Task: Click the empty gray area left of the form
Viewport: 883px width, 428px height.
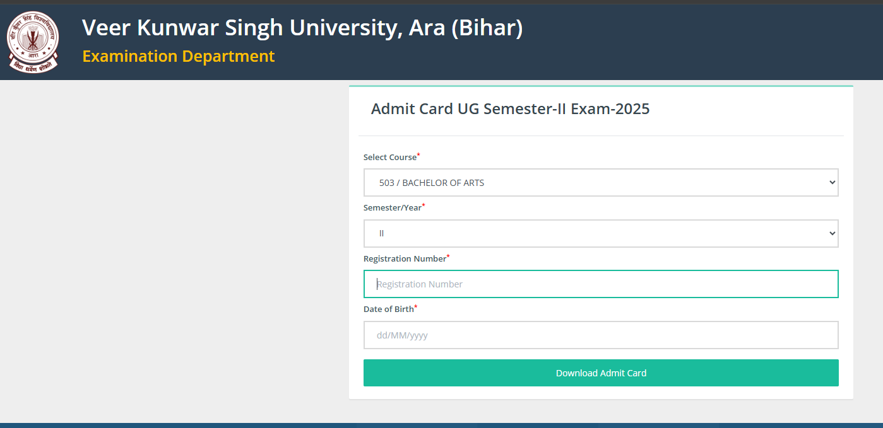Action: (170, 252)
